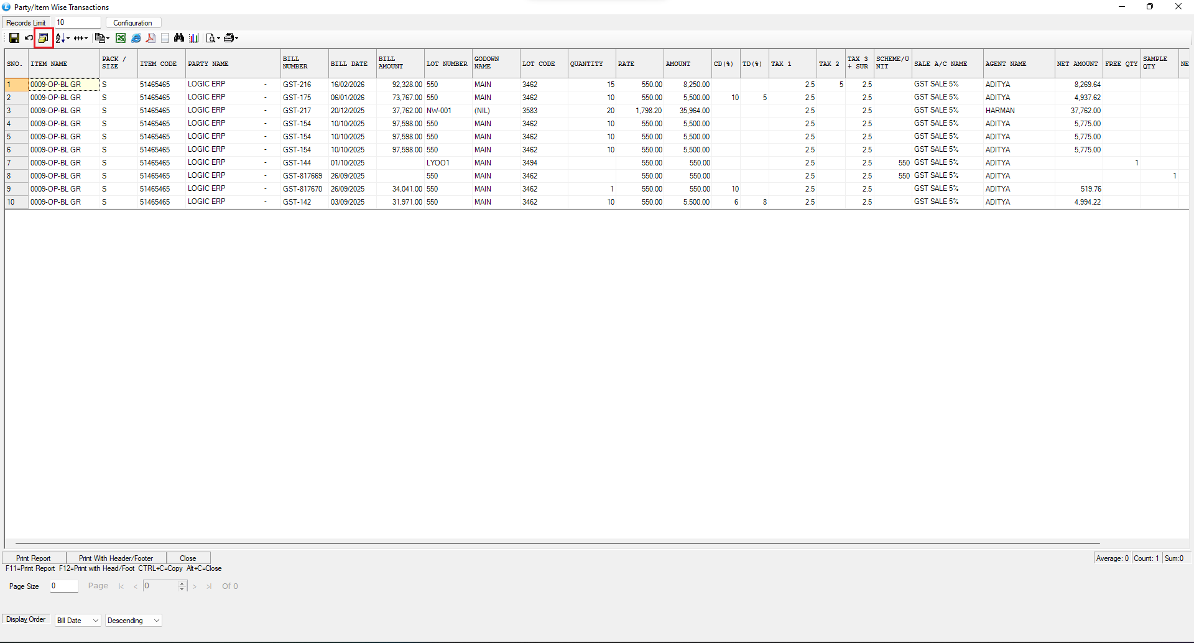
Task: Open the Descending sort direction dropdown
Action: point(134,621)
